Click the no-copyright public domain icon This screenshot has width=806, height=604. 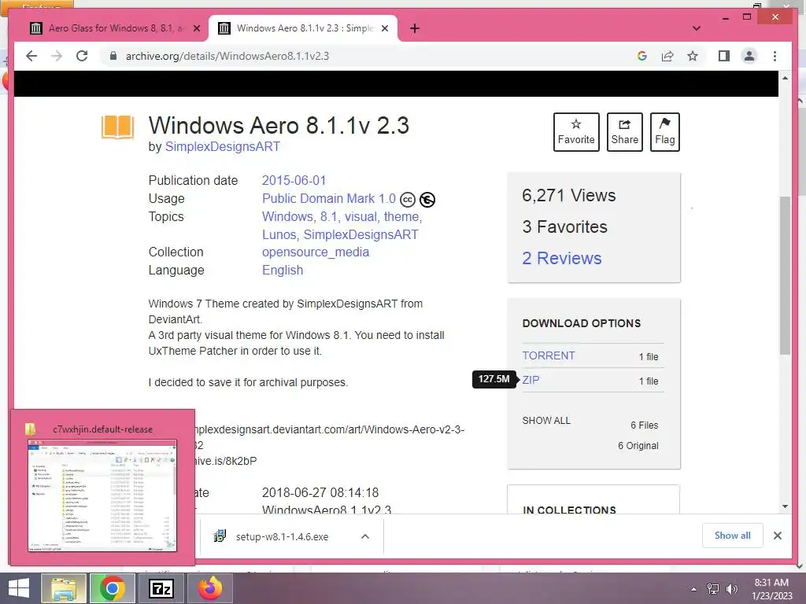tap(427, 199)
